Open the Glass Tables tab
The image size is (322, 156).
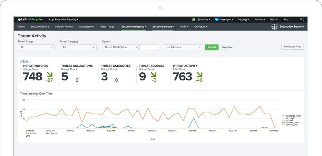[x=107, y=27]
